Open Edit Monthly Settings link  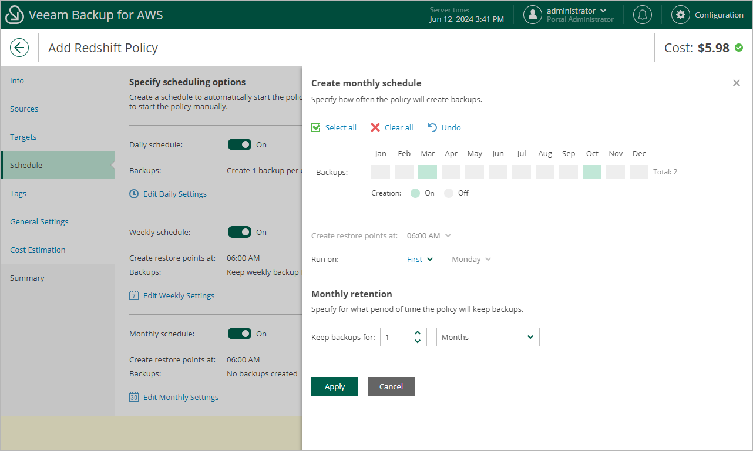(x=181, y=397)
